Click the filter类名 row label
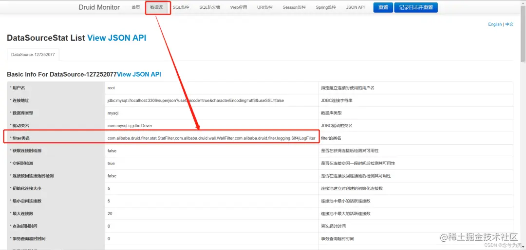 [20, 138]
